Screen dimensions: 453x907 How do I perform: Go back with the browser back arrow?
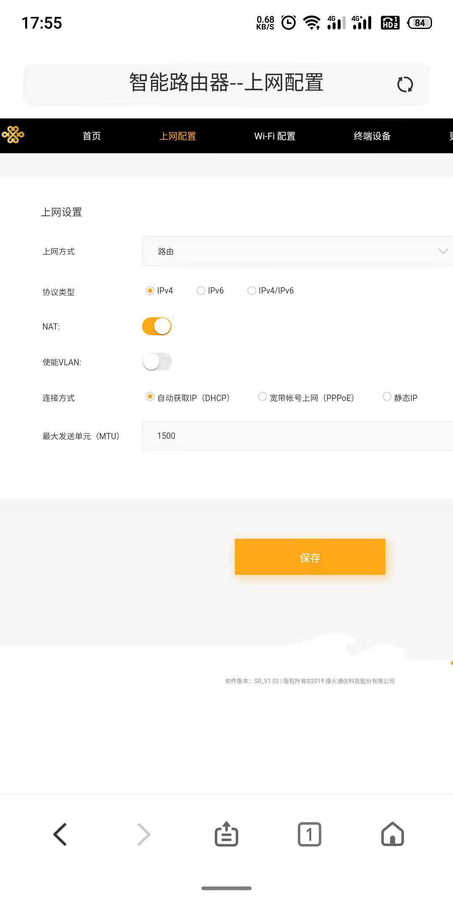pos(60,834)
